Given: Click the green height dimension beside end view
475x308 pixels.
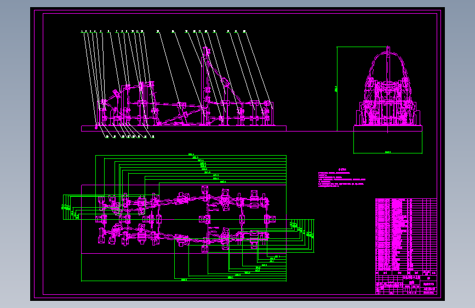Looking at the screenshot, I should (336, 89).
